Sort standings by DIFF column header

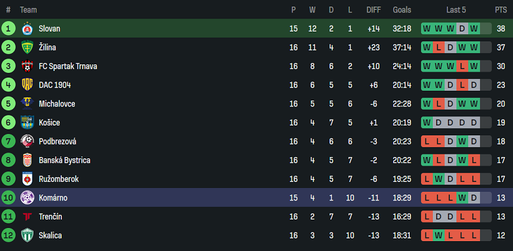pos(374,10)
